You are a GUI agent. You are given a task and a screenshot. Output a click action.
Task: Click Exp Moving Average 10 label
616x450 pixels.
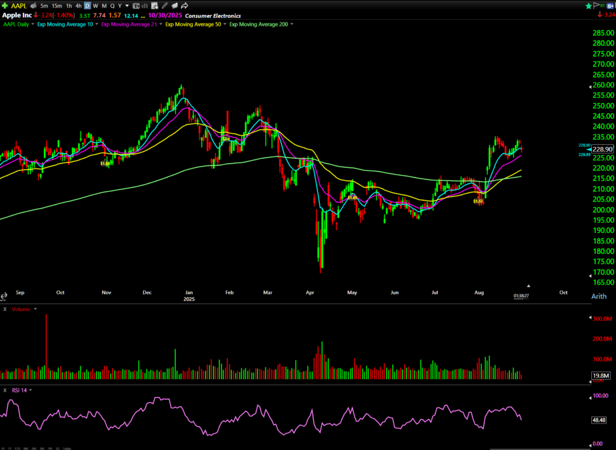pos(65,25)
